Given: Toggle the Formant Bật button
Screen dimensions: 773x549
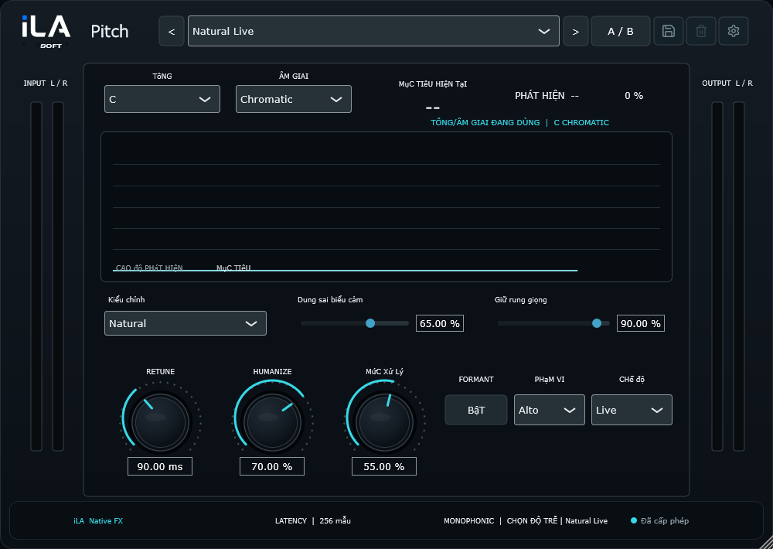Looking at the screenshot, I should point(475,410).
